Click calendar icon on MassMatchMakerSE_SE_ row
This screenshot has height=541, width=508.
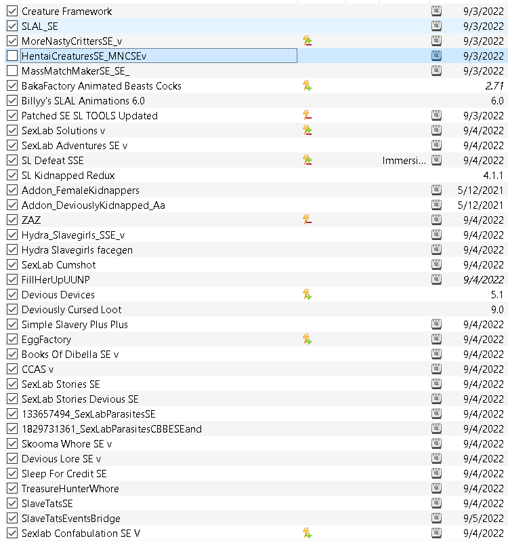[x=436, y=71]
